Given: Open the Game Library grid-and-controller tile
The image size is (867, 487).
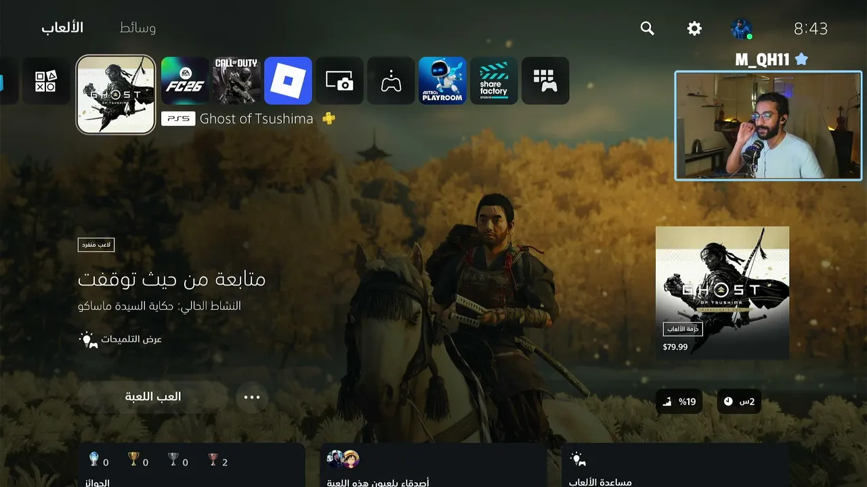Looking at the screenshot, I should coord(545,81).
